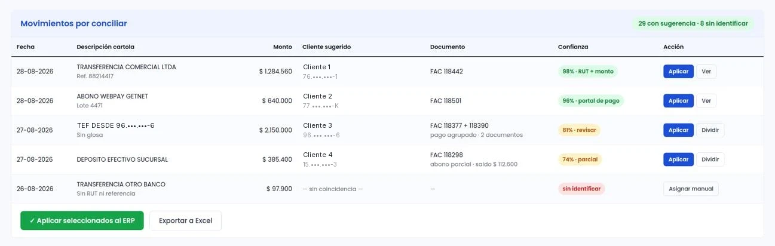
Task: Select the TRANSFERENCIA COMERCIAL LTDA description
Action: click(x=127, y=67)
